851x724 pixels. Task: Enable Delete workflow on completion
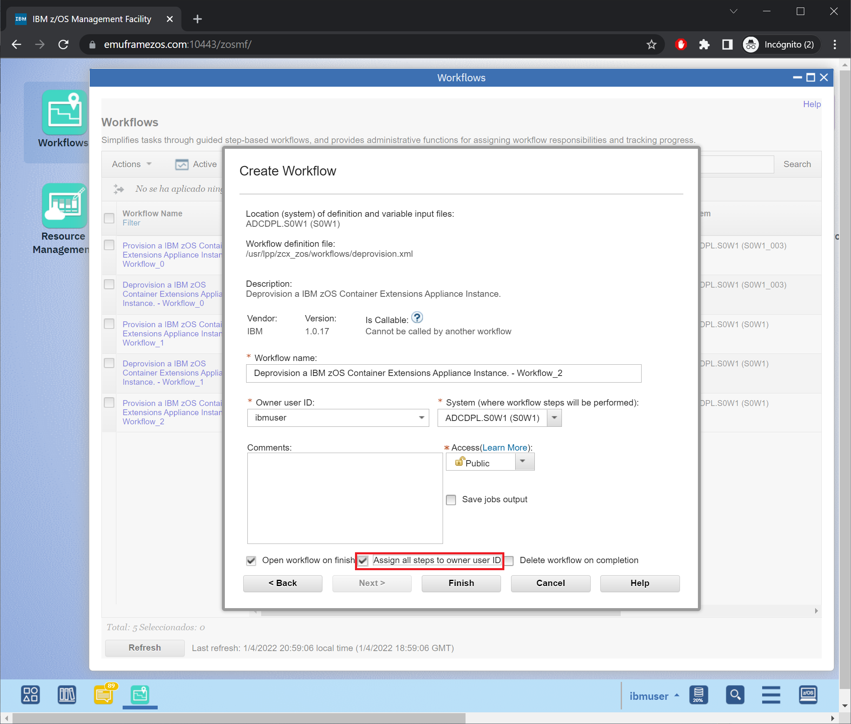pyautogui.click(x=509, y=561)
